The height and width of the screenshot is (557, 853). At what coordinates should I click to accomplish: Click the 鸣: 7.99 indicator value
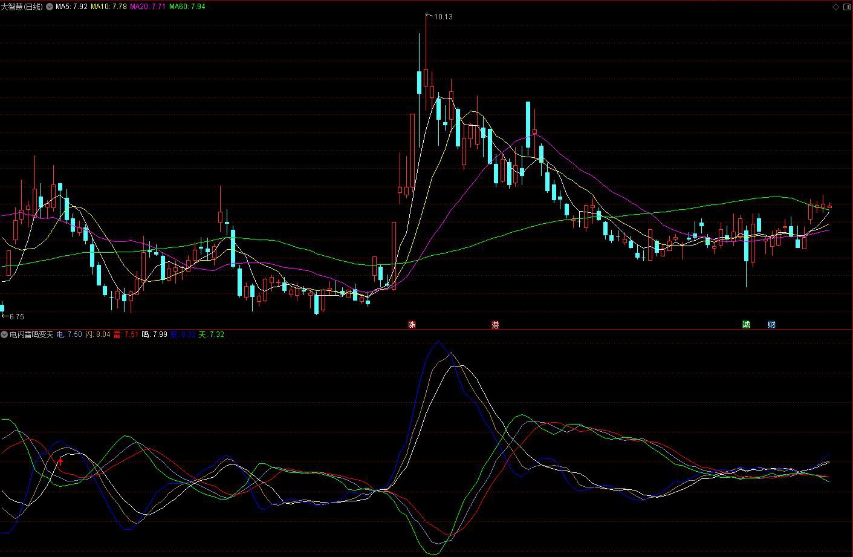point(155,334)
